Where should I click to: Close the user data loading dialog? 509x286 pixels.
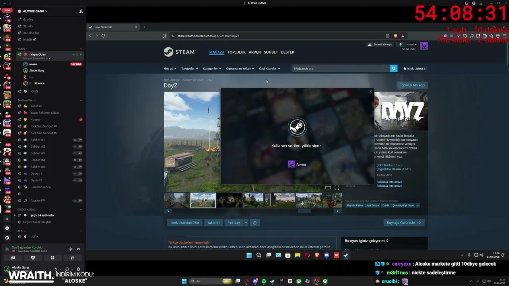pyautogui.click(x=371, y=91)
